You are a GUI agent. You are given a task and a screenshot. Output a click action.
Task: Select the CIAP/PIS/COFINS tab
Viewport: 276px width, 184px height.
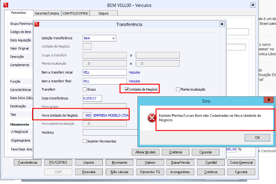click(75, 13)
